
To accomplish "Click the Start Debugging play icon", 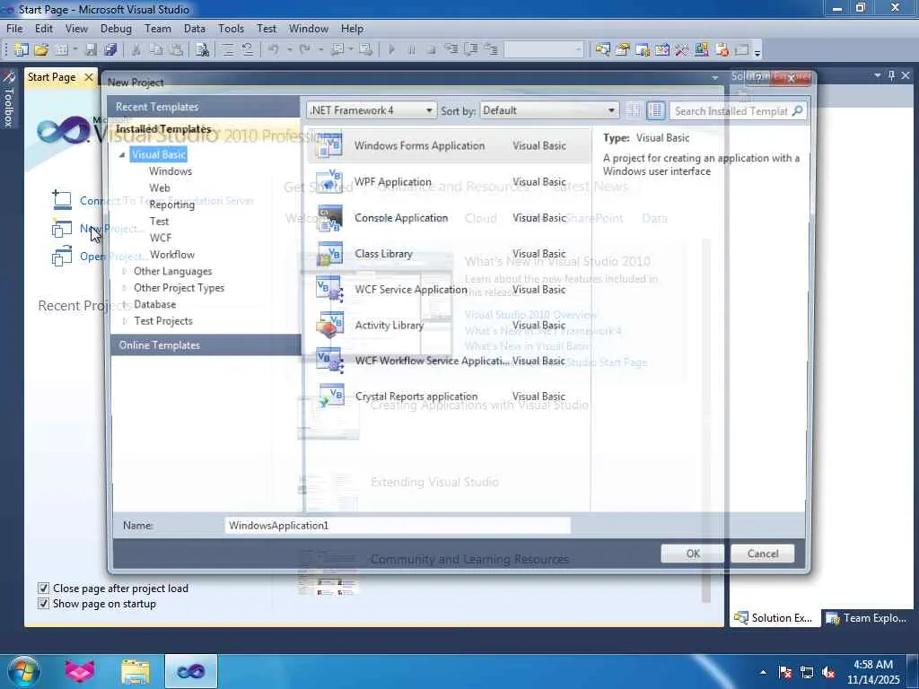I will 391,50.
